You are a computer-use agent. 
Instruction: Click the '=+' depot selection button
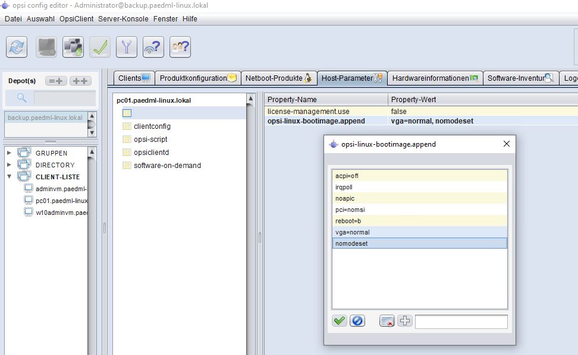tap(56, 81)
